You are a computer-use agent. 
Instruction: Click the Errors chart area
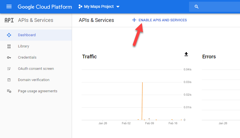(221, 95)
